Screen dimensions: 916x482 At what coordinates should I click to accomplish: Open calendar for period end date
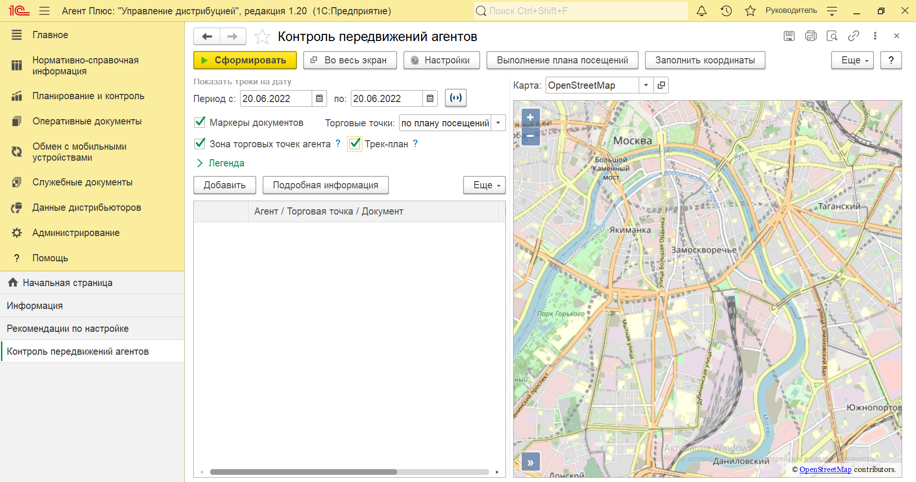pos(430,98)
